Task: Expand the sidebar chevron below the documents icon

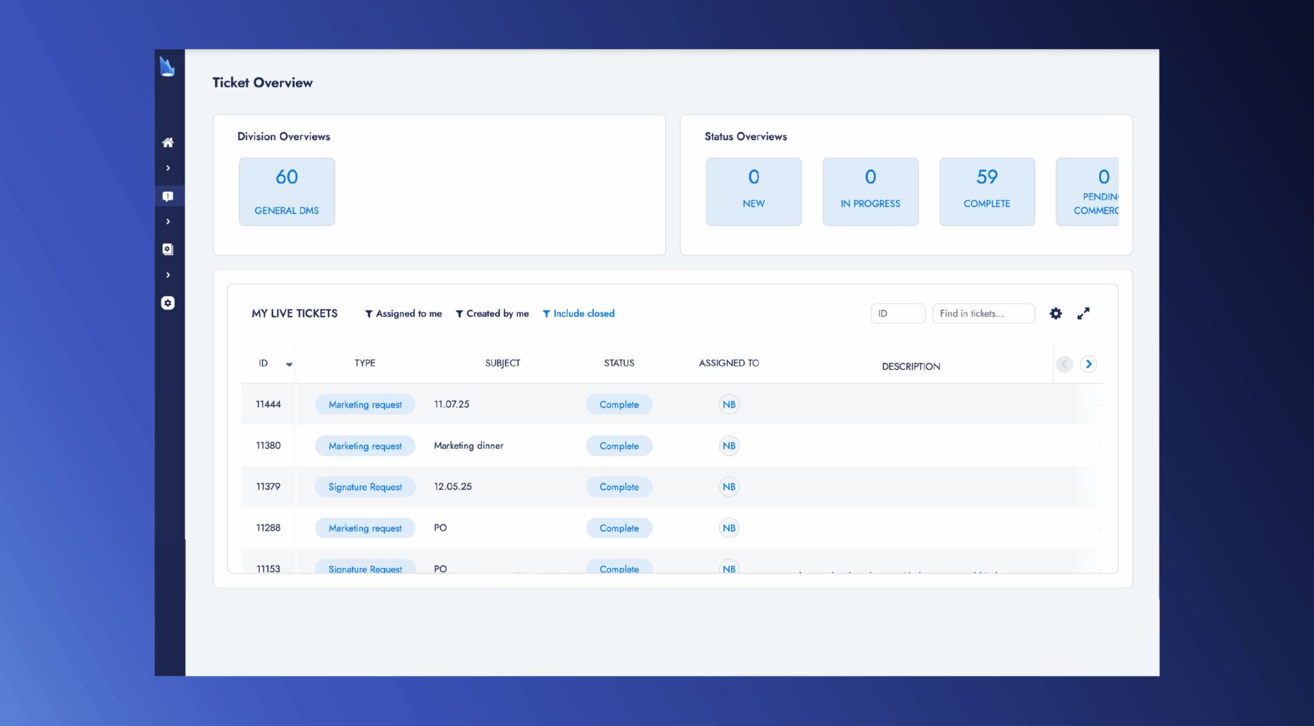Action: 168,275
